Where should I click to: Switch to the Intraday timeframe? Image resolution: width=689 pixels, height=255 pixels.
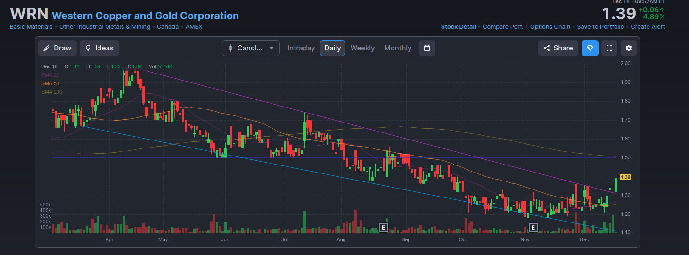tap(301, 48)
